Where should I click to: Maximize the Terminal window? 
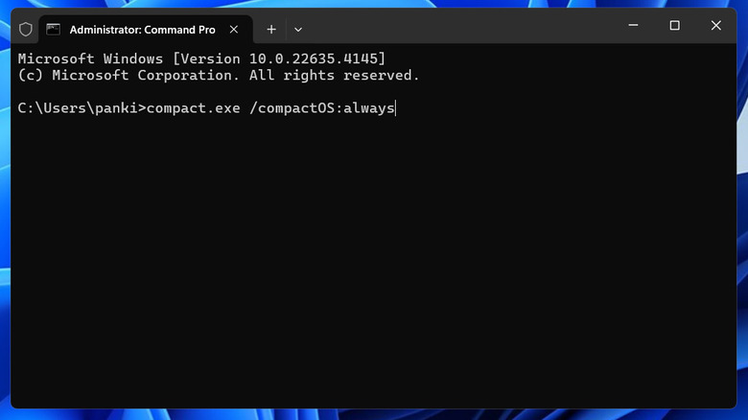674,25
